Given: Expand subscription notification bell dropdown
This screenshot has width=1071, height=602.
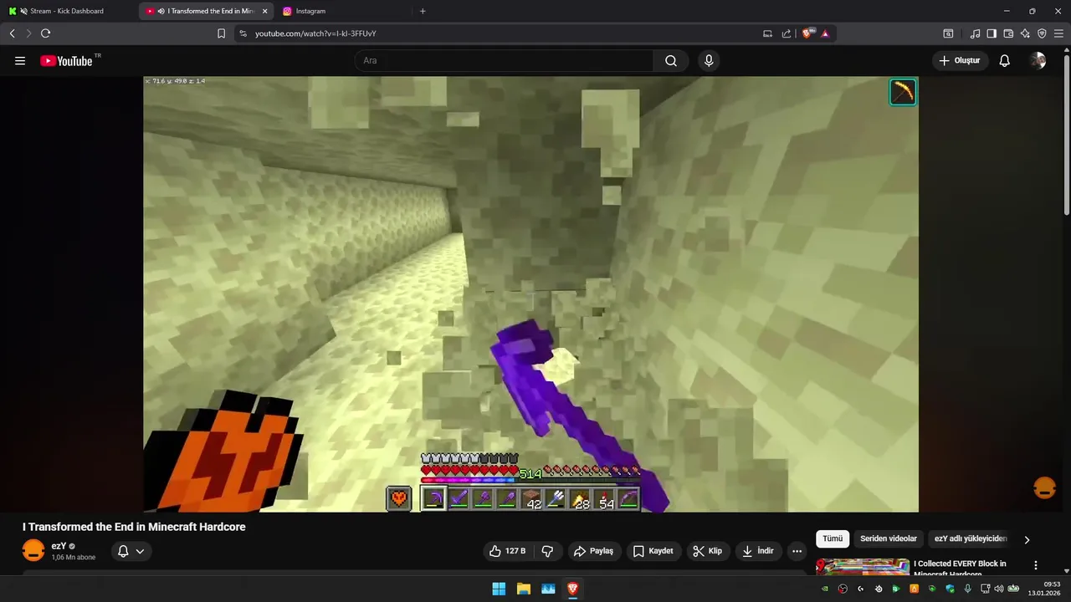Looking at the screenshot, I should (131, 551).
